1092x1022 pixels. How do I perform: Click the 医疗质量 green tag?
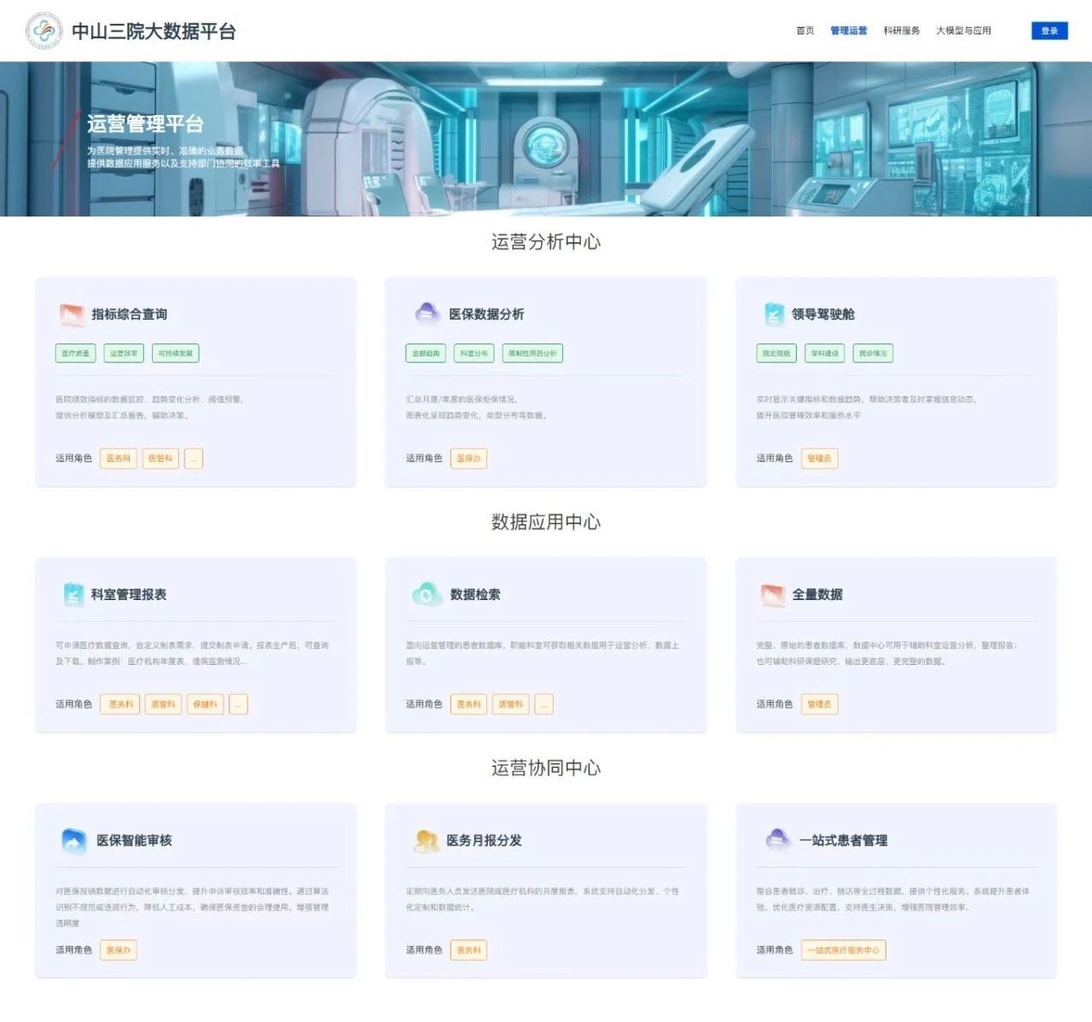pos(75,354)
